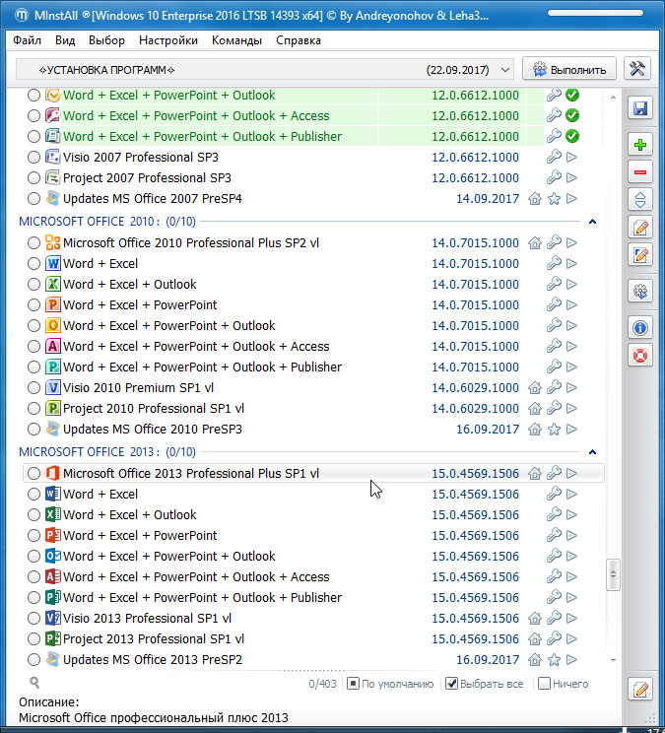Image resolution: width=665 pixels, height=733 pixels.
Task: Toggle the 'По умолчанию' checkbox
Action: click(353, 684)
